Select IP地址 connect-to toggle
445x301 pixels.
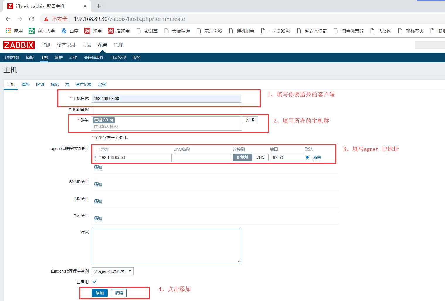pos(243,157)
